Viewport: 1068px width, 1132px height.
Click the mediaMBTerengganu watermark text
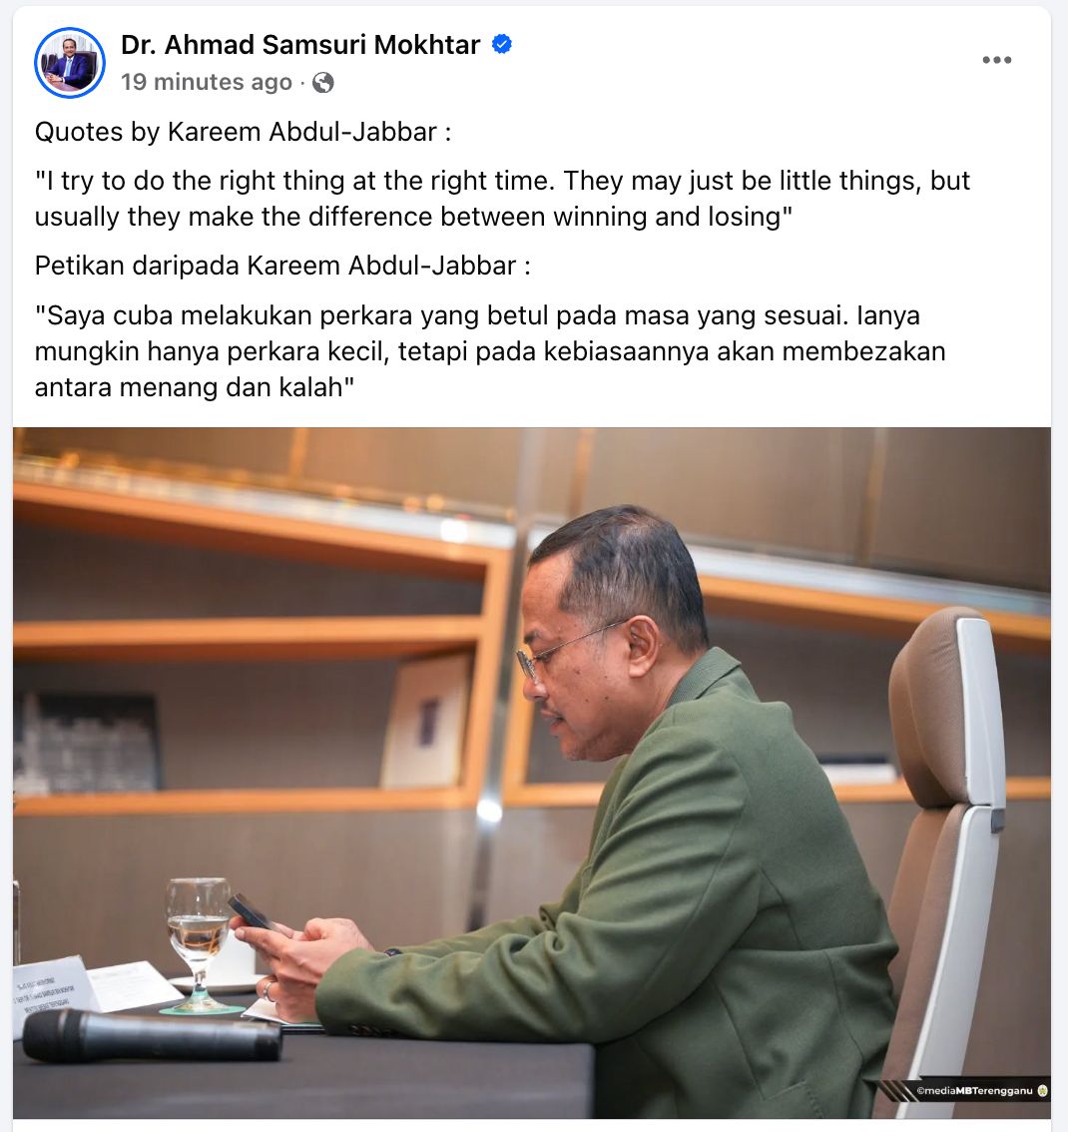[x=975, y=1091]
